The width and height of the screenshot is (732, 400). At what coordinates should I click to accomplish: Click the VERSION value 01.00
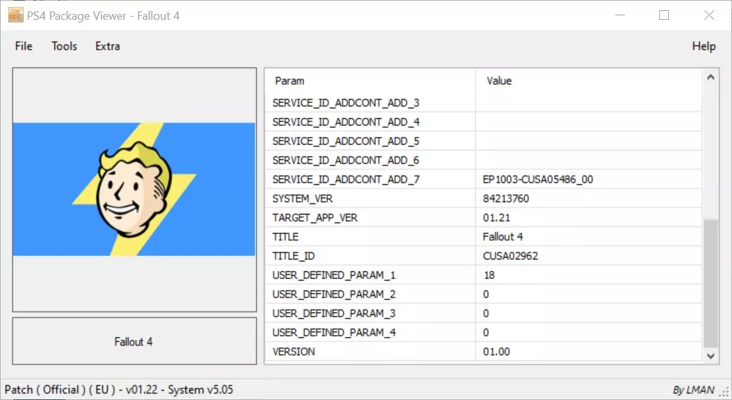[x=497, y=352]
